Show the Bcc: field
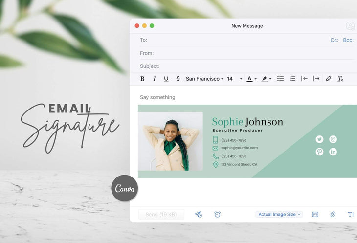This screenshot has height=243, width=357. click(x=348, y=40)
